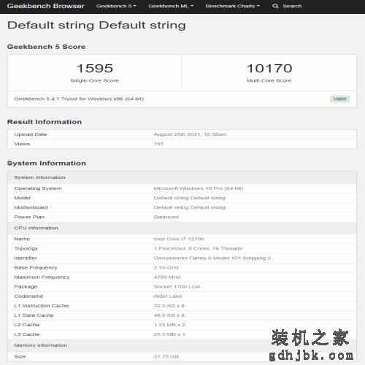Click the Topology value 8 Cores, 16 Threads
The image size is (365, 365).
tap(198, 248)
